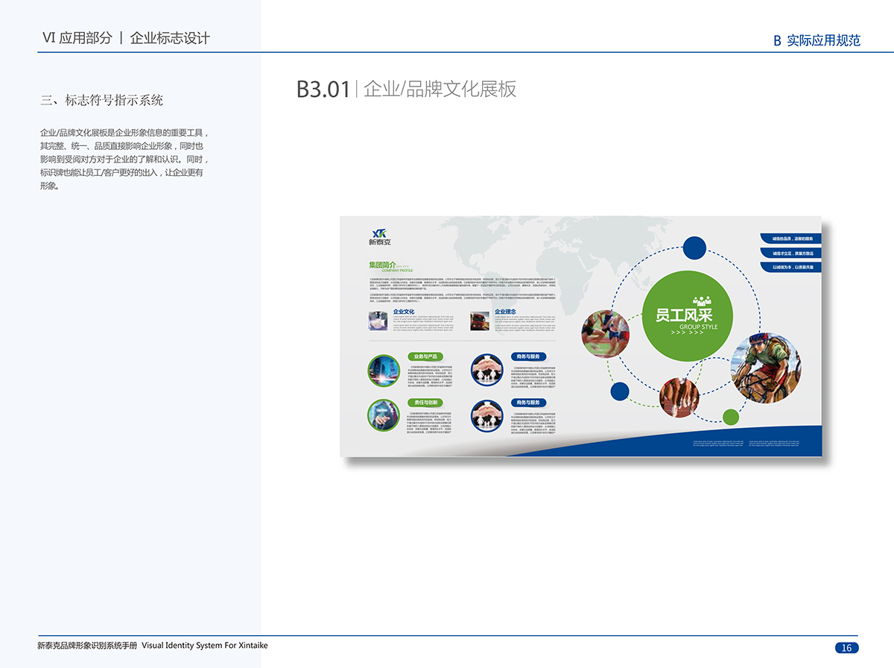
Task: Click the B3.01 企业/品牌文化展板 title
Action: pos(406,89)
